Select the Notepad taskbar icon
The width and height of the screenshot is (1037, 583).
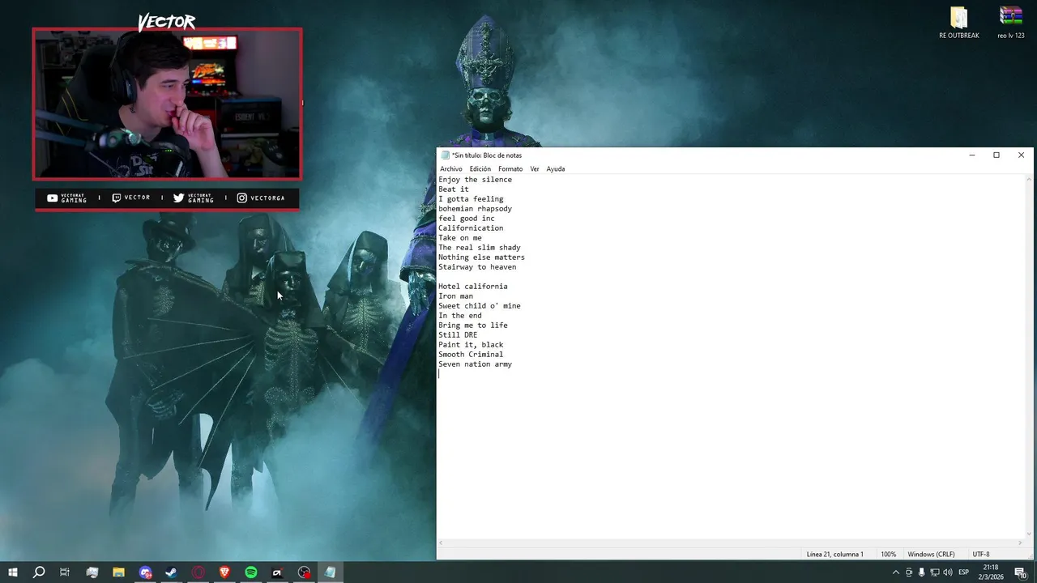point(330,572)
